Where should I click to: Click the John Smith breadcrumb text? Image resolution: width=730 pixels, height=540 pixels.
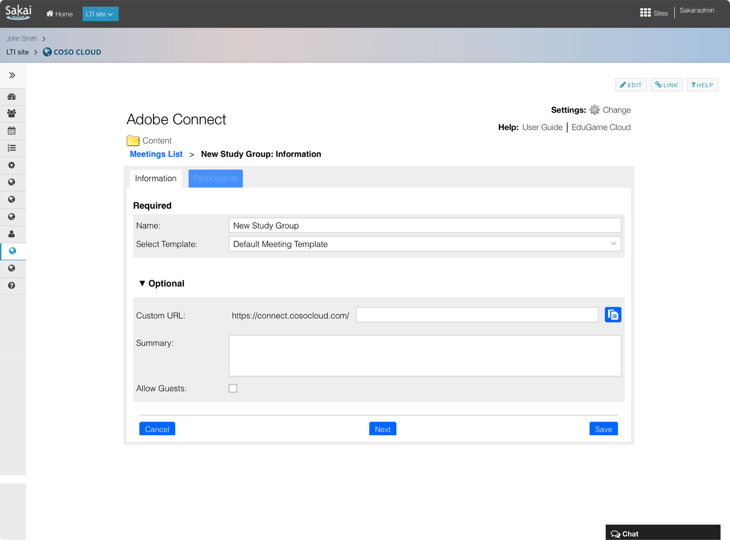point(22,39)
